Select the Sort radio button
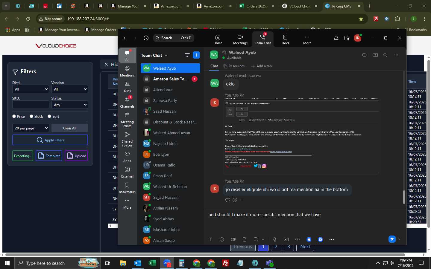The width and height of the screenshot is (431, 269). pos(49,116)
